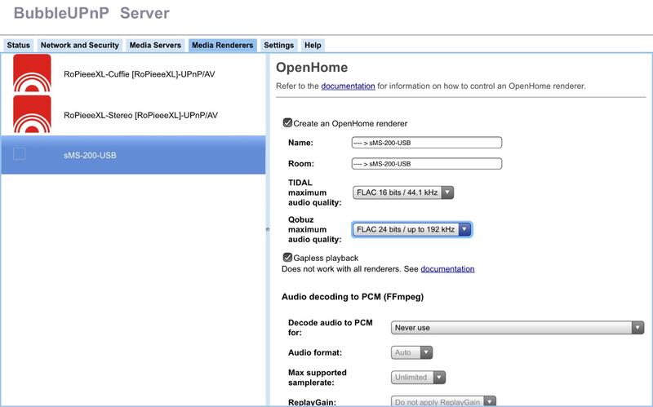Open the Network and Security tab
653x407 pixels.
point(80,46)
